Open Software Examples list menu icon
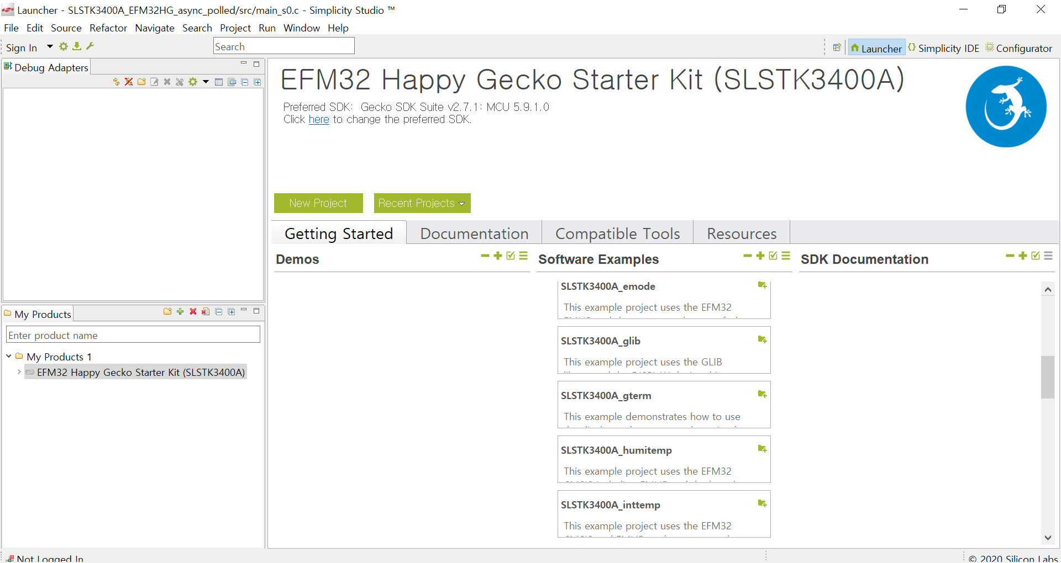Image resolution: width=1061 pixels, height=563 pixels. (786, 256)
